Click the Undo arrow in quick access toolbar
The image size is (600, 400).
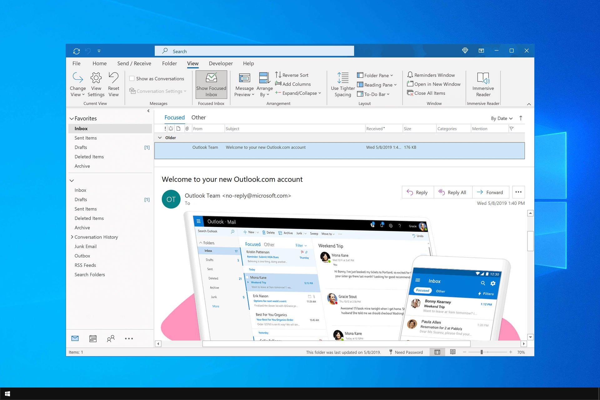click(88, 51)
